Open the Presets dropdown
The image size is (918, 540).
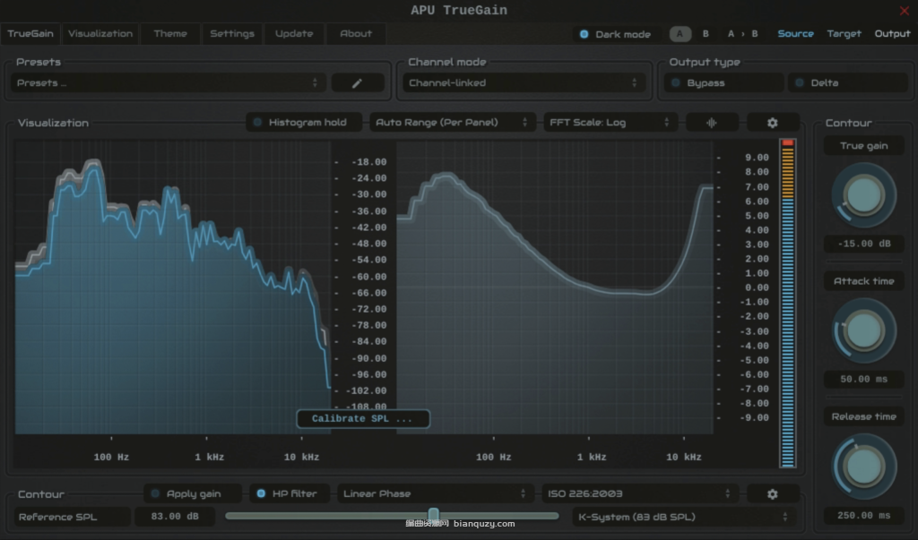click(x=166, y=81)
